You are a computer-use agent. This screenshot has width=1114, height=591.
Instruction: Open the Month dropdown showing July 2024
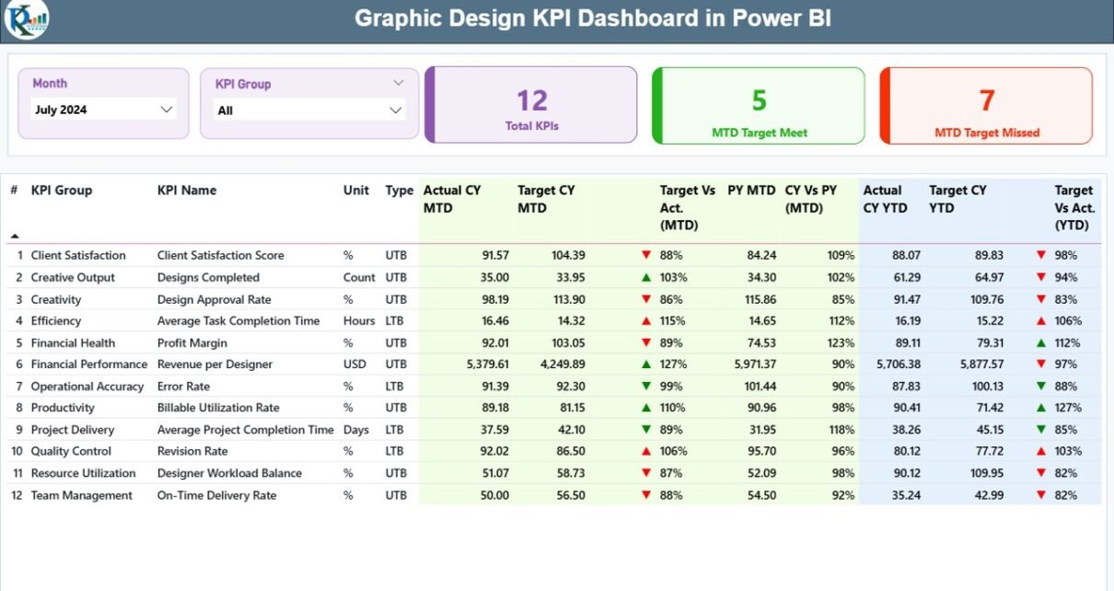tap(103, 110)
